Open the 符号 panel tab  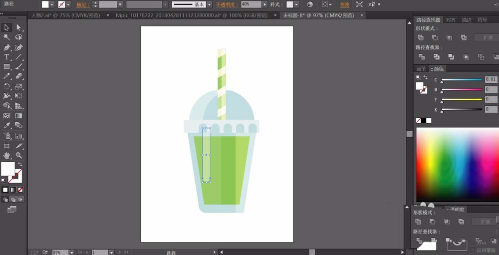(482, 20)
